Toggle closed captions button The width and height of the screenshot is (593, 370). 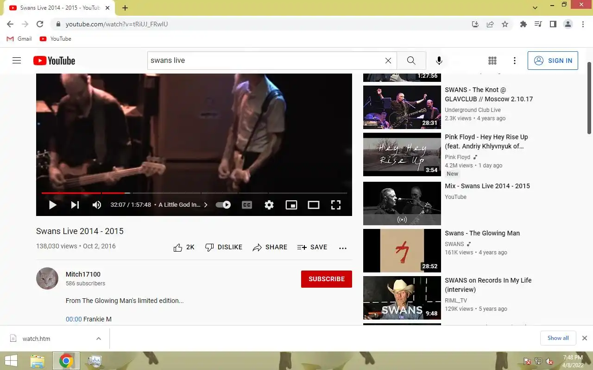(247, 205)
